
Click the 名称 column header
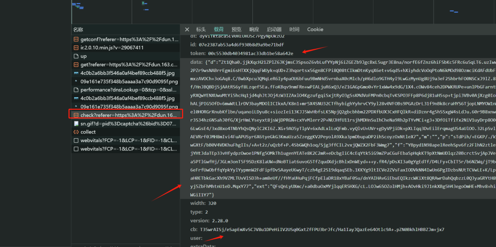tap(78, 29)
